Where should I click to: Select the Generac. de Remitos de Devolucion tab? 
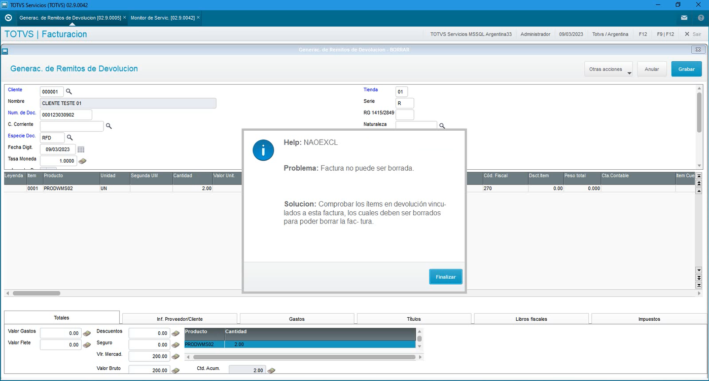(x=70, y=18)
